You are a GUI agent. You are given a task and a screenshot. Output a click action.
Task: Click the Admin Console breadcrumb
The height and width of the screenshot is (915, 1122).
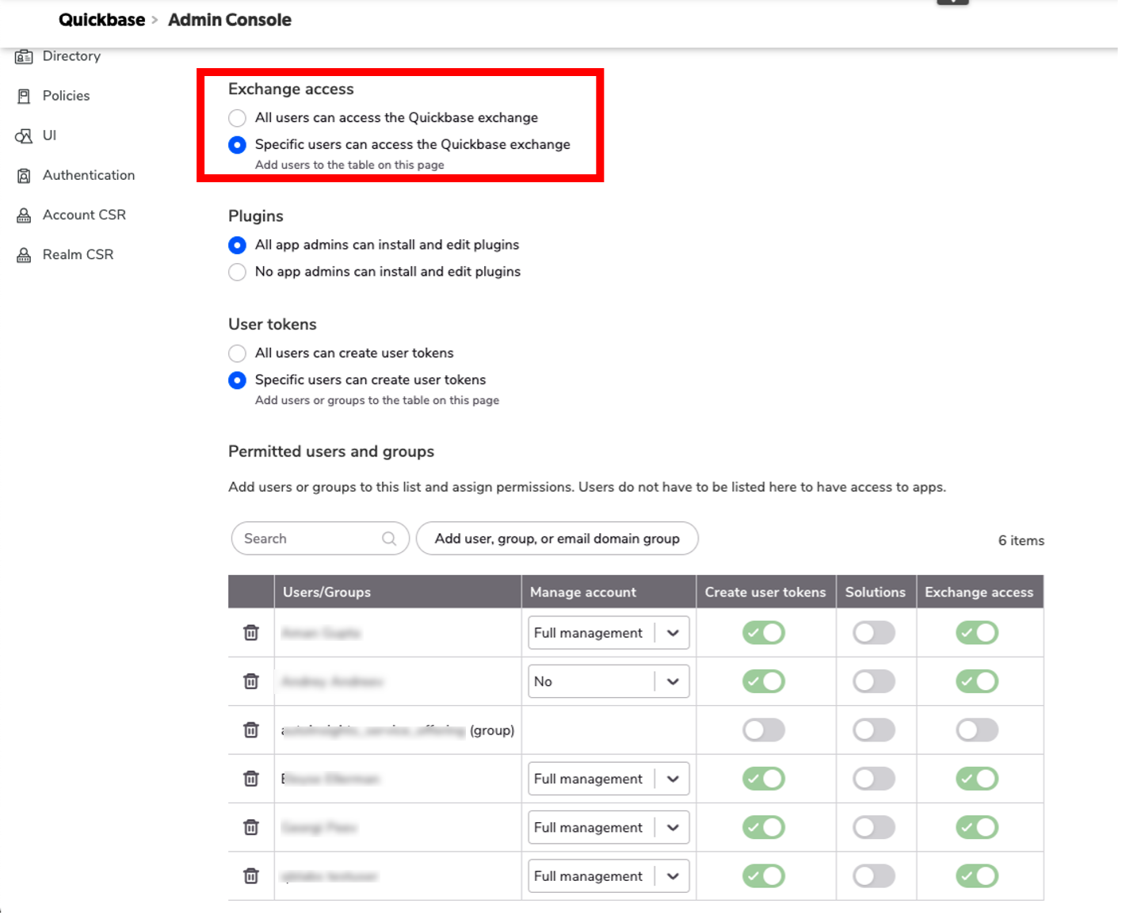[x=230, y=20]
